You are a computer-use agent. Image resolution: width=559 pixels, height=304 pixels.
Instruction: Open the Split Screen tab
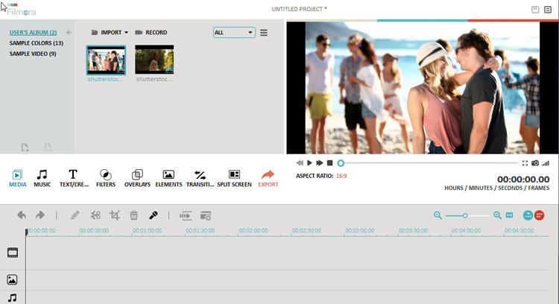click(x=234, y=178)
